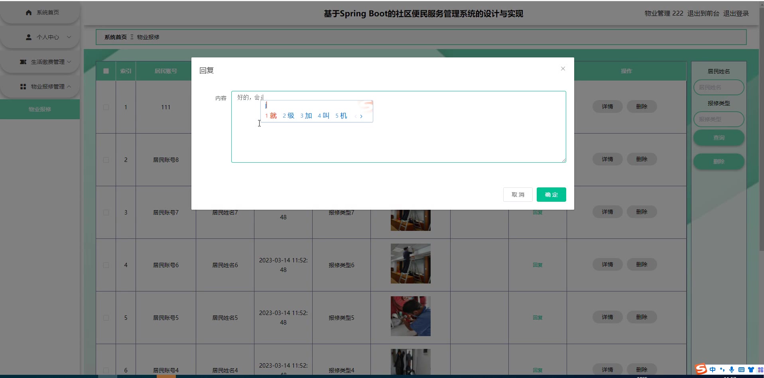Collapse the 物业报修管理 menu chevron

coord(69,87)
